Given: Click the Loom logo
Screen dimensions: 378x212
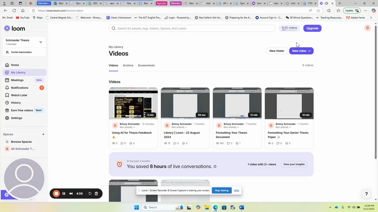Looking at the screenshot, I should (x=14, y=28).
